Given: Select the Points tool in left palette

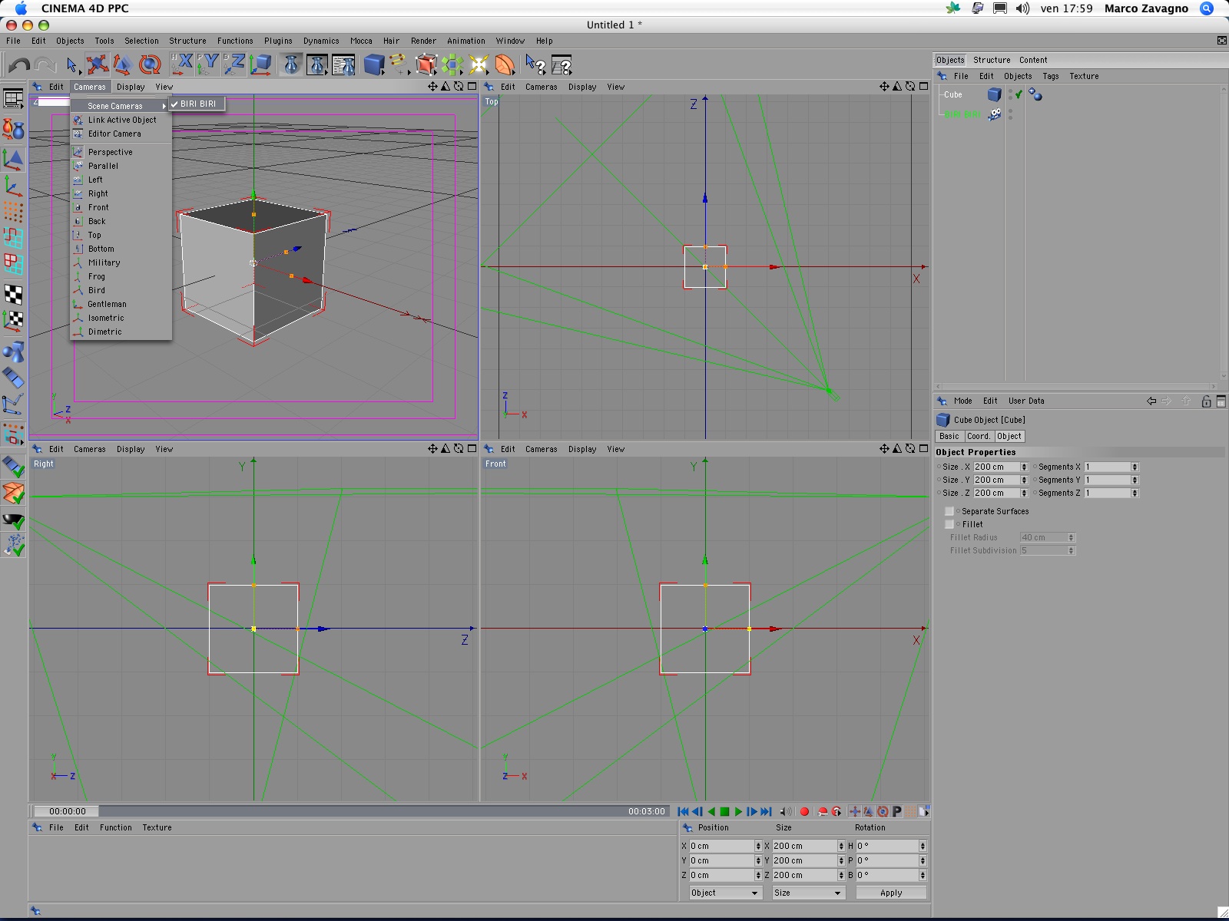Looking at the screenshot, I should coord(13,212).
